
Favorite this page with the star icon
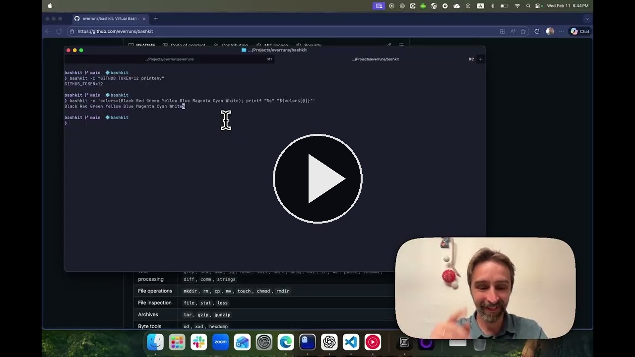(523, 31)
